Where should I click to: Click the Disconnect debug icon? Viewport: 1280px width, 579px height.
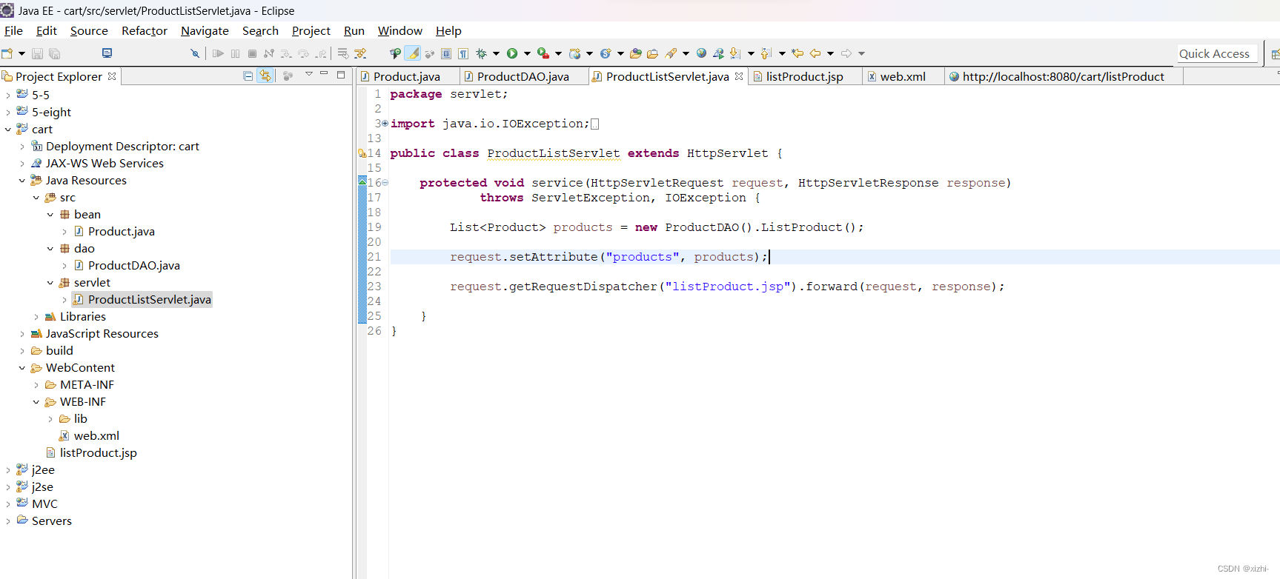[x=269, y=53]
